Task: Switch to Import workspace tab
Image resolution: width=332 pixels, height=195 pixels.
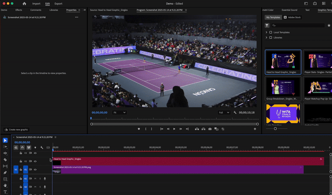Action: (x=36, y=4)
